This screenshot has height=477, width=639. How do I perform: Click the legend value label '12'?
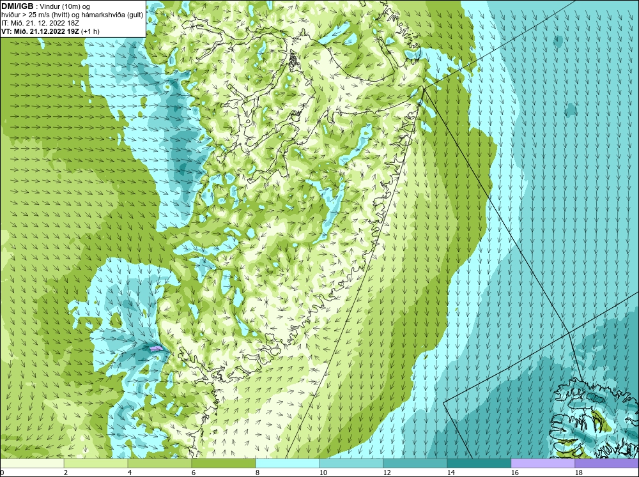(387, 473)
